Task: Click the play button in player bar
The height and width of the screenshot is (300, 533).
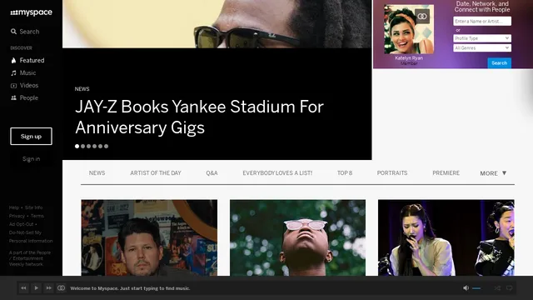Action: pyautogui.click(x=36, y=288)
